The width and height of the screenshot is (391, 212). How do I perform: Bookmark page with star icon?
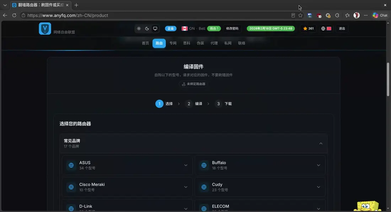coord(300,15)
